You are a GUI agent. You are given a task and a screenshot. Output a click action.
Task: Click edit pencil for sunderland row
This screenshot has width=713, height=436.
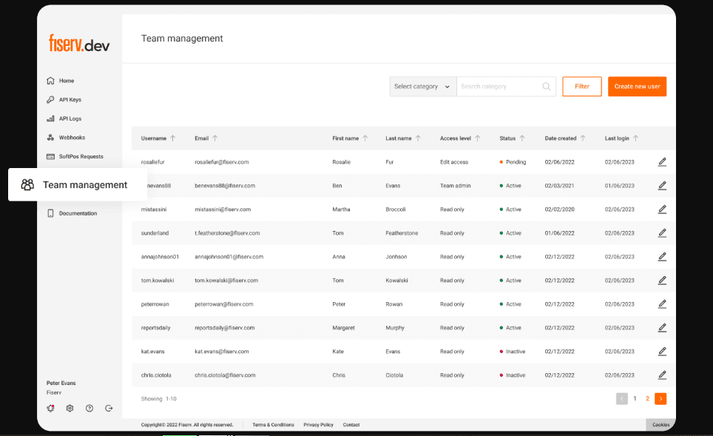point(662,233)
